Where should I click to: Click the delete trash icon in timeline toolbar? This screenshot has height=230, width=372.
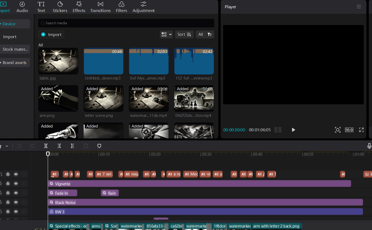(x=86, y=146)
